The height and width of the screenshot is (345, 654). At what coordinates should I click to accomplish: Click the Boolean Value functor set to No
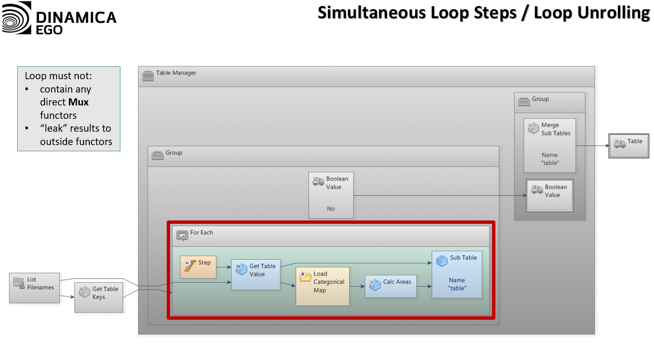click(331, 195)
